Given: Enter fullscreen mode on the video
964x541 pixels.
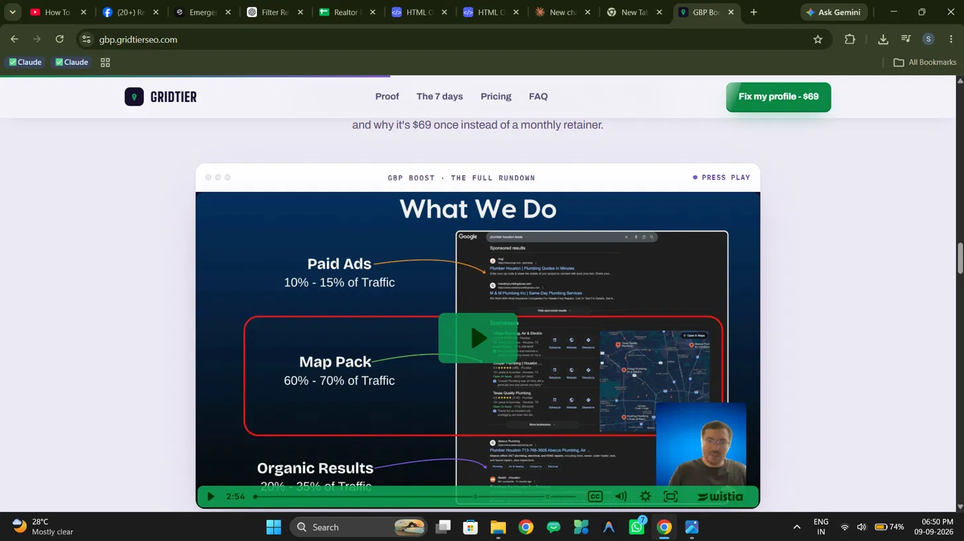Looking at the screenshot, I should pyautogui.click(x=671, y=497).
